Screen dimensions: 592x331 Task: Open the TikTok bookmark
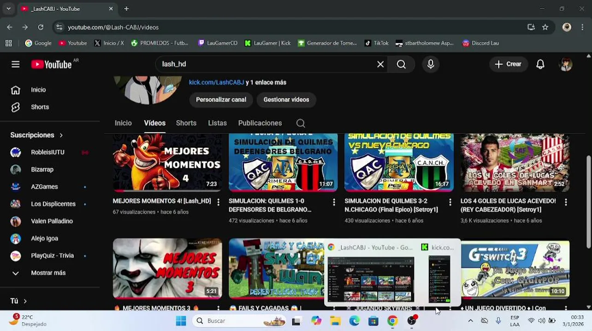click(376, 43)
